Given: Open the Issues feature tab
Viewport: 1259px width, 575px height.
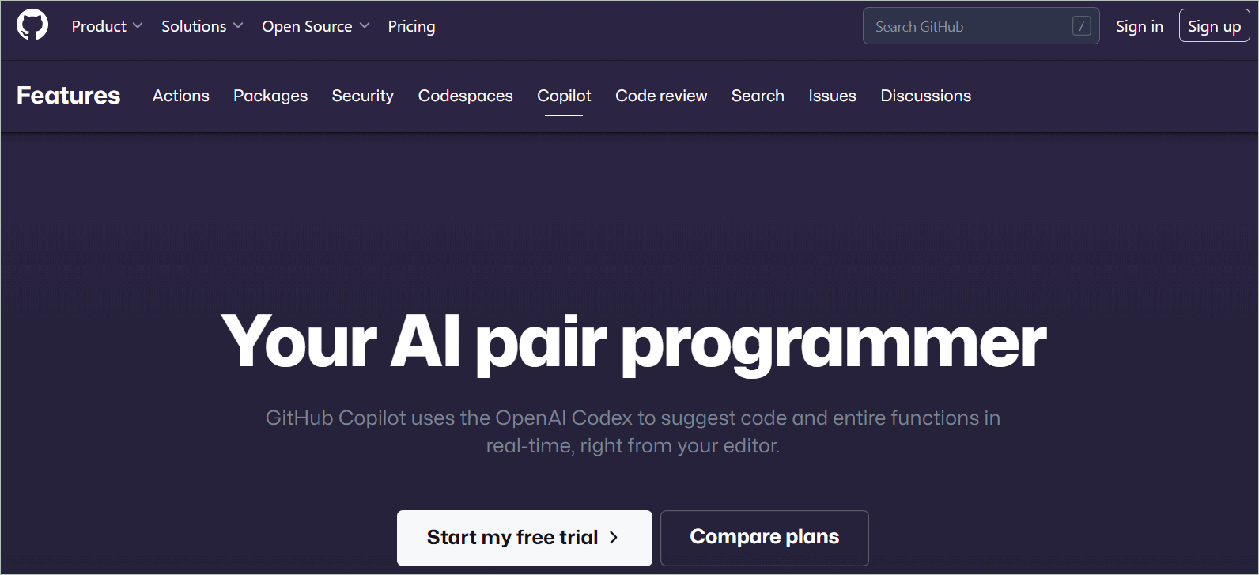Looking at the screenshot, I should 832,96.
